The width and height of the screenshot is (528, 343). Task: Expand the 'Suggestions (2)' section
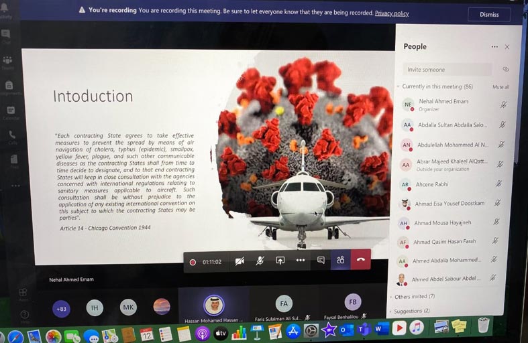coord(411,311)
